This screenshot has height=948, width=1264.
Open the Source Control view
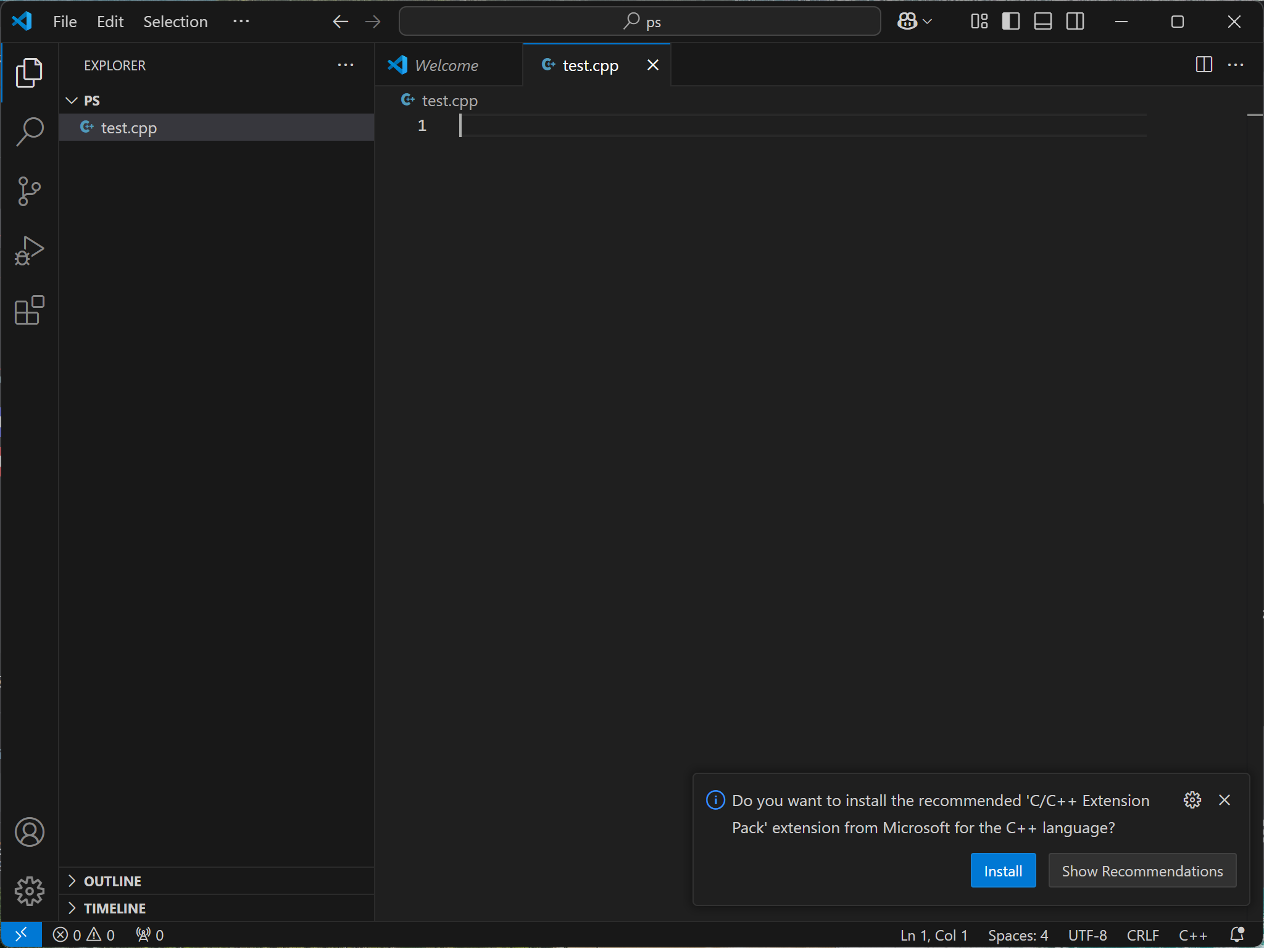[29, 191]
